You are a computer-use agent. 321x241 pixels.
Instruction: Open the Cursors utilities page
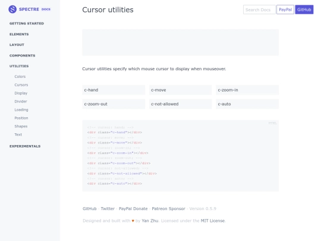21,85
